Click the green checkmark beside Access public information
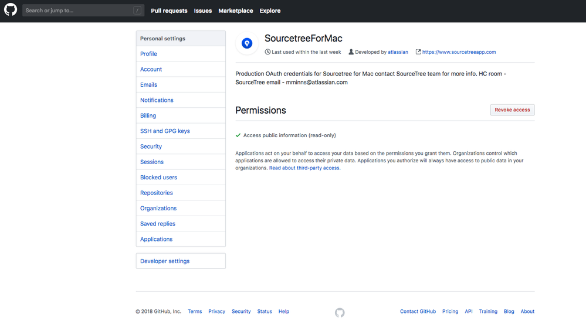 238,135
